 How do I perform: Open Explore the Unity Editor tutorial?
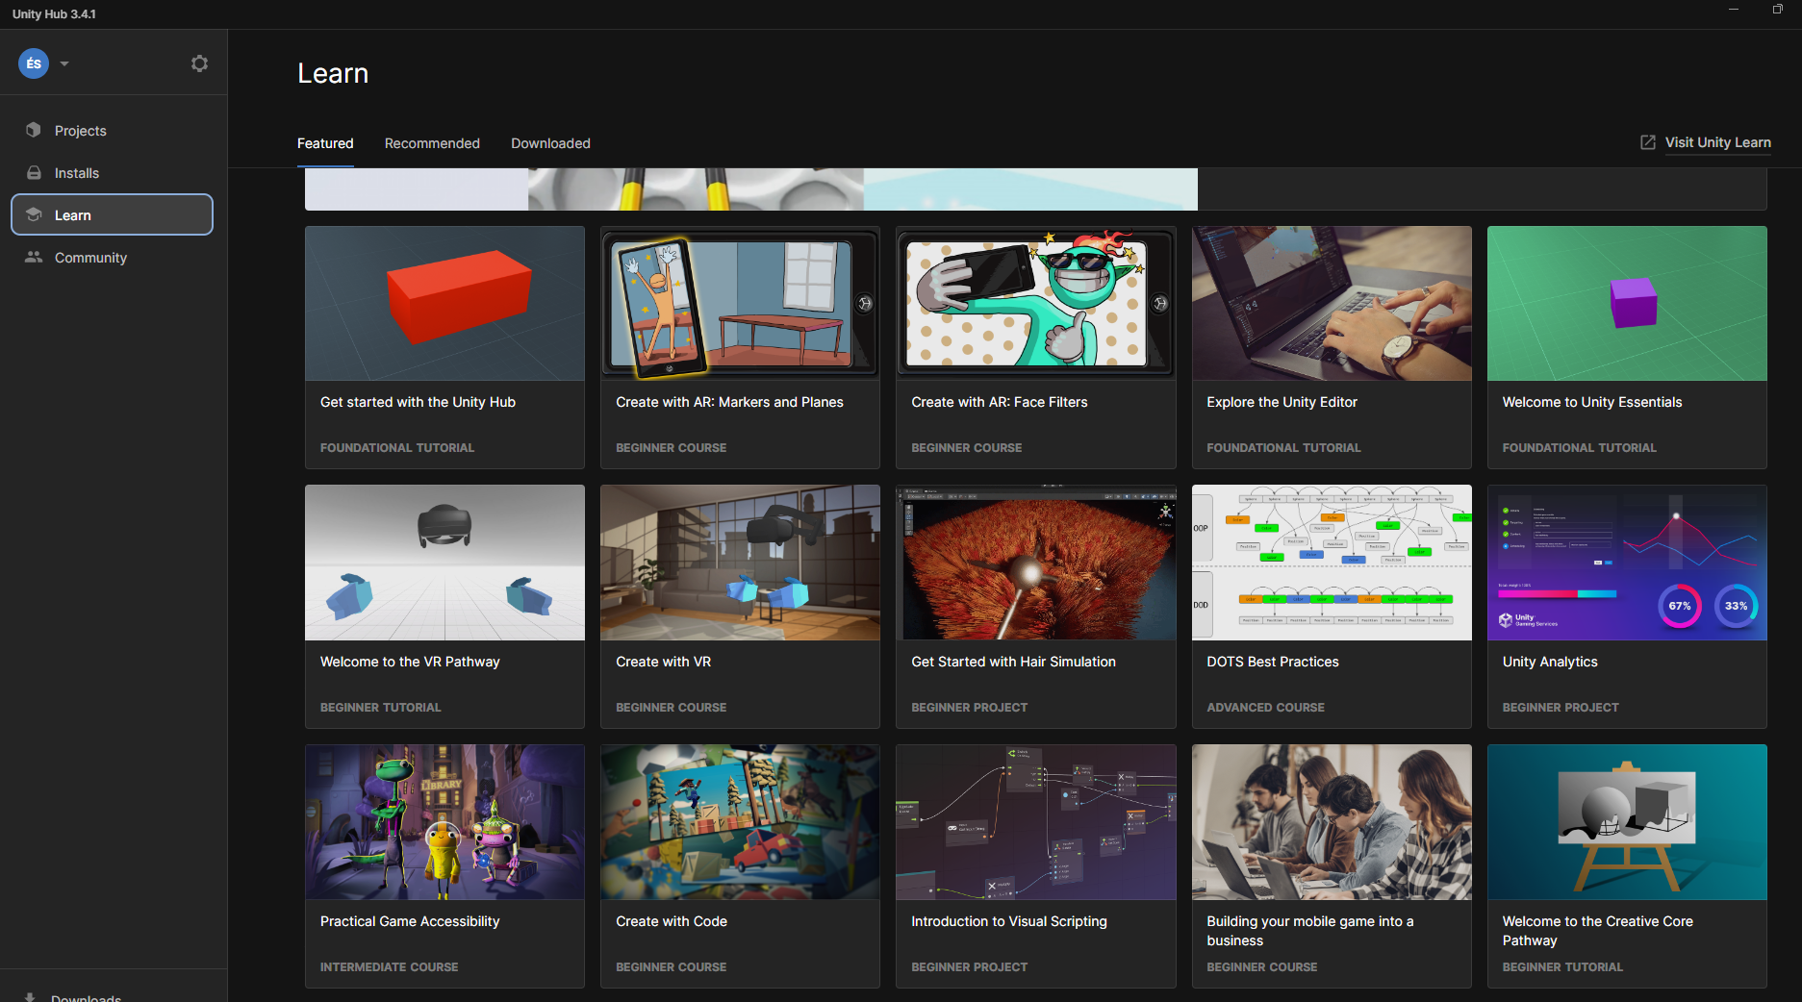[1332, 347]
